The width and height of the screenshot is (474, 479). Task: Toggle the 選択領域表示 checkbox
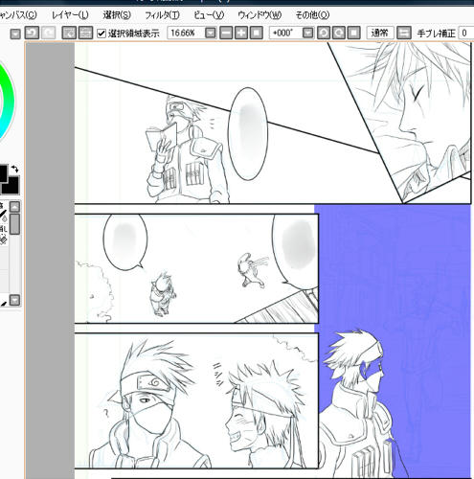[102, 34]
